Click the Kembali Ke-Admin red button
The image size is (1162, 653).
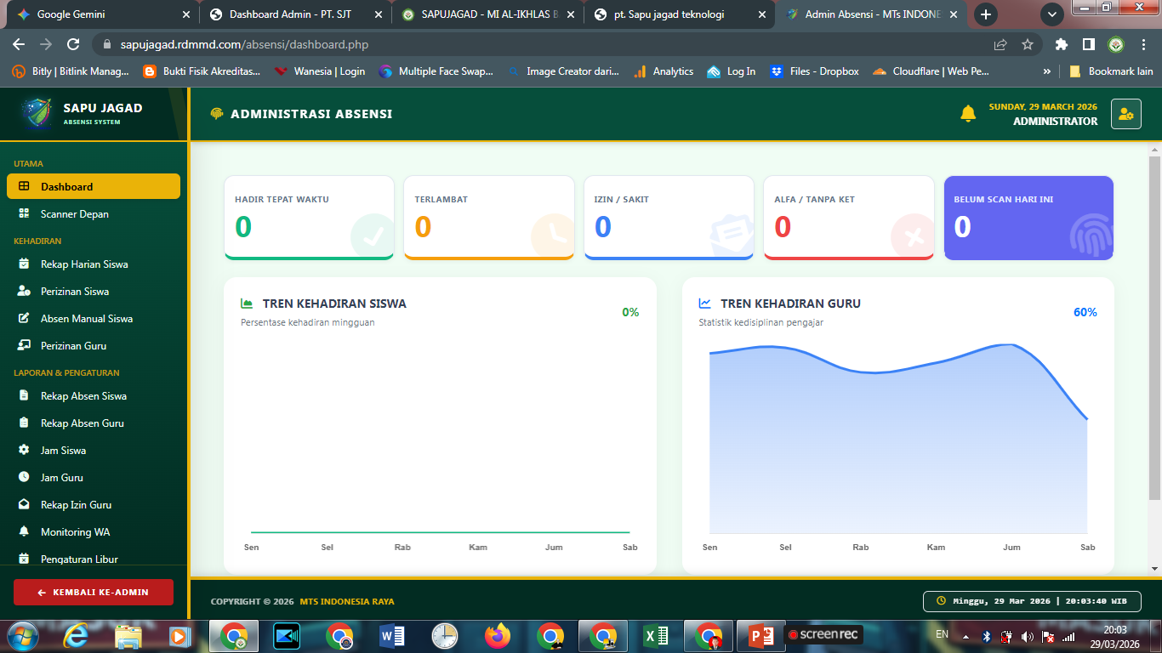tap(94, 592)
